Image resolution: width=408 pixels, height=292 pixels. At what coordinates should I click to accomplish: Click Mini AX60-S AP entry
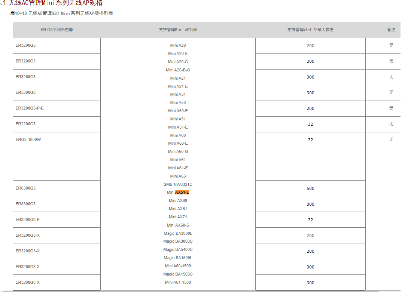(178, 225)
